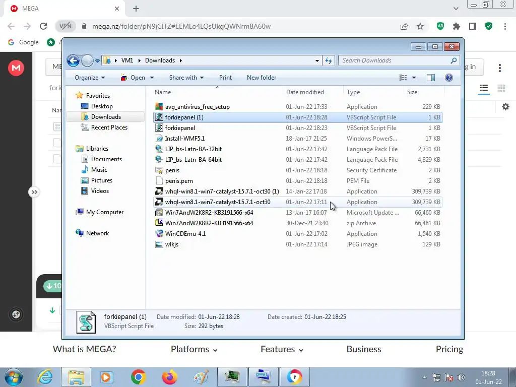Bookmark this page with star icon
The height and width of the screenshot is (387, 516).
(x=420, y=26)
